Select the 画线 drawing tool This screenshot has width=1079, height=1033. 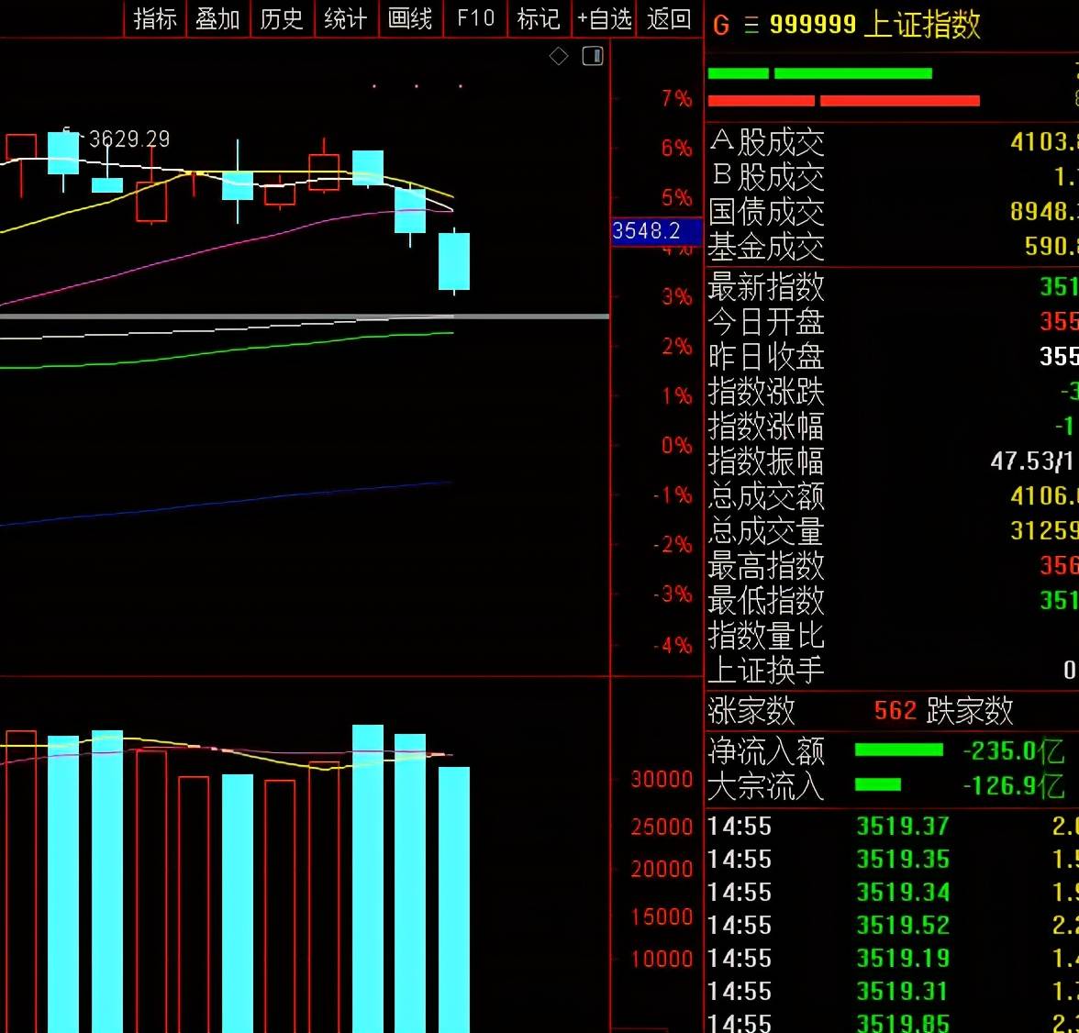[x=409, y=18]
